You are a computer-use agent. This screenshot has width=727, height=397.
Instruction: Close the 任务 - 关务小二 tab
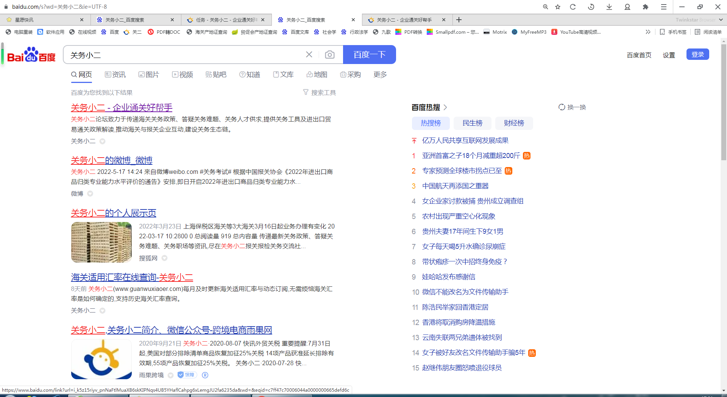coord(263,20)
